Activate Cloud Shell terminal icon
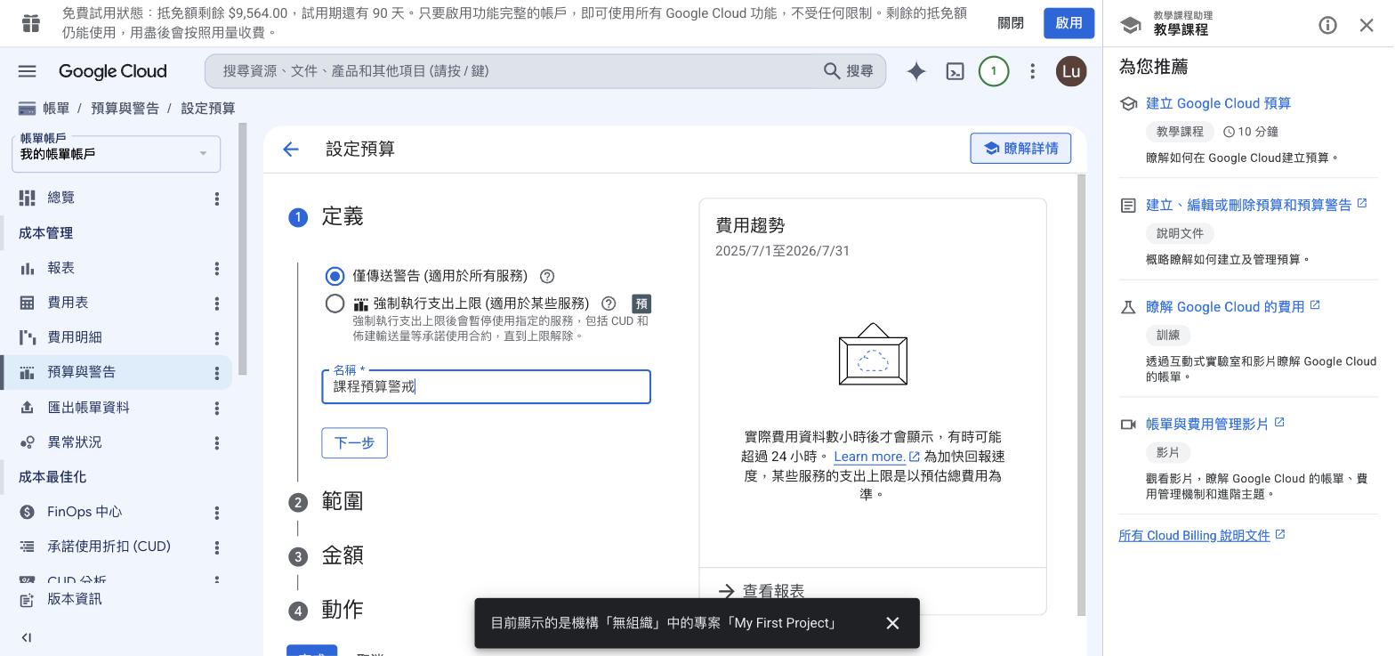 pos(955,71)
